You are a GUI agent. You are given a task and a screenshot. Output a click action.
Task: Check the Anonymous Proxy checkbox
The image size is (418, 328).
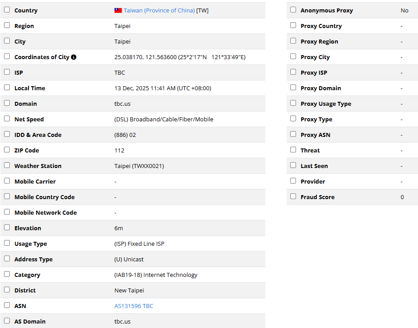pos(293,10)
